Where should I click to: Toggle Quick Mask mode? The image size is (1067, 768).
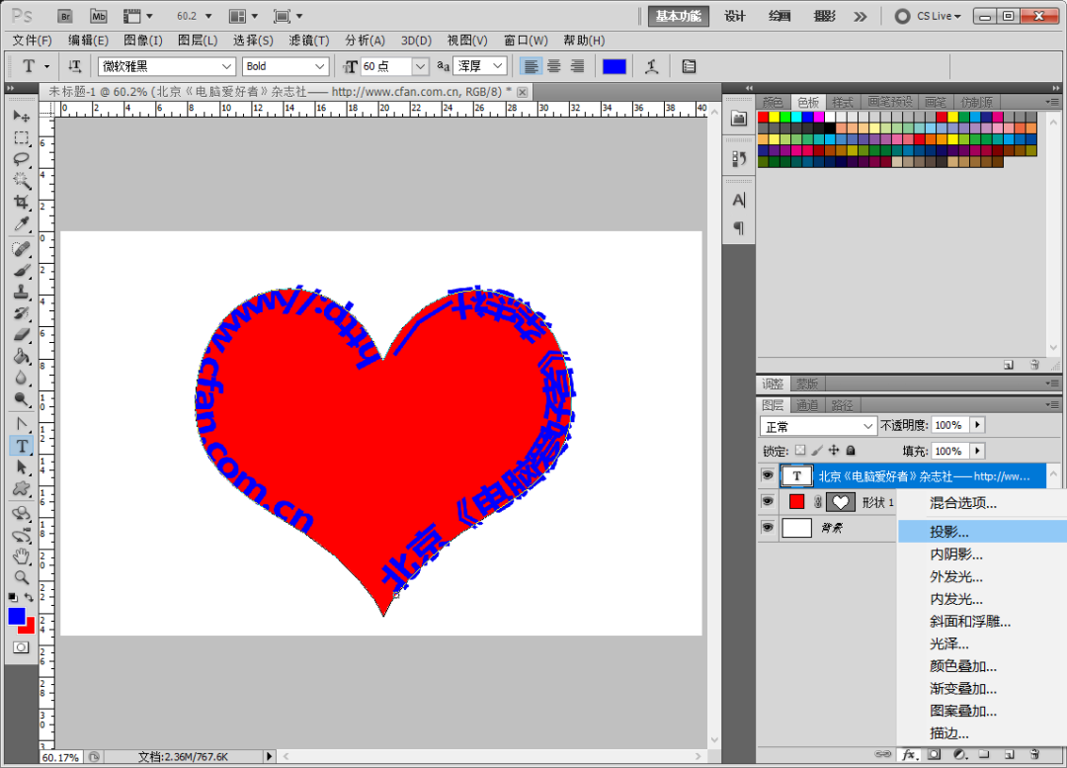click(21, 647)
